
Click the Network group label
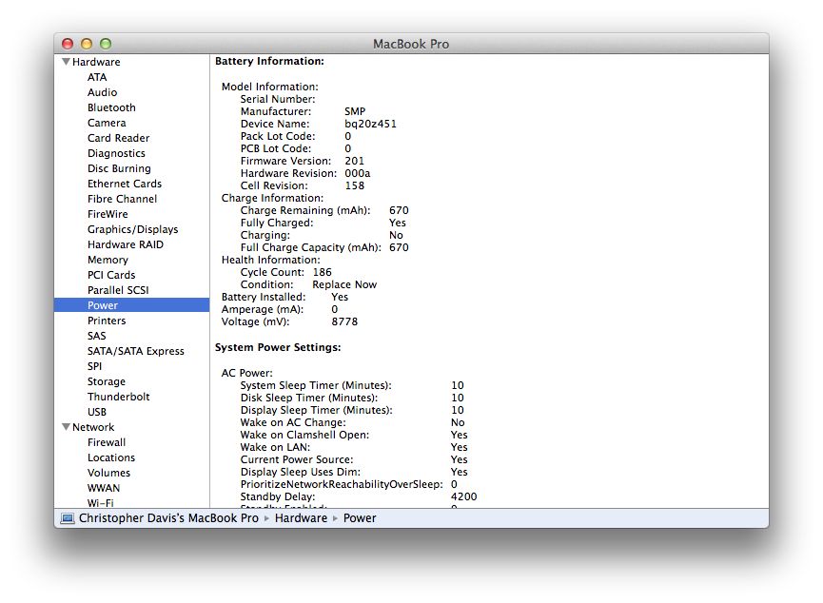[x=93, y=427]
